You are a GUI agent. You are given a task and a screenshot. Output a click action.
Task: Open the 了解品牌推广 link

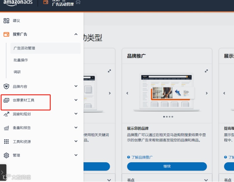pyautogui.click(x=142, y=157)
